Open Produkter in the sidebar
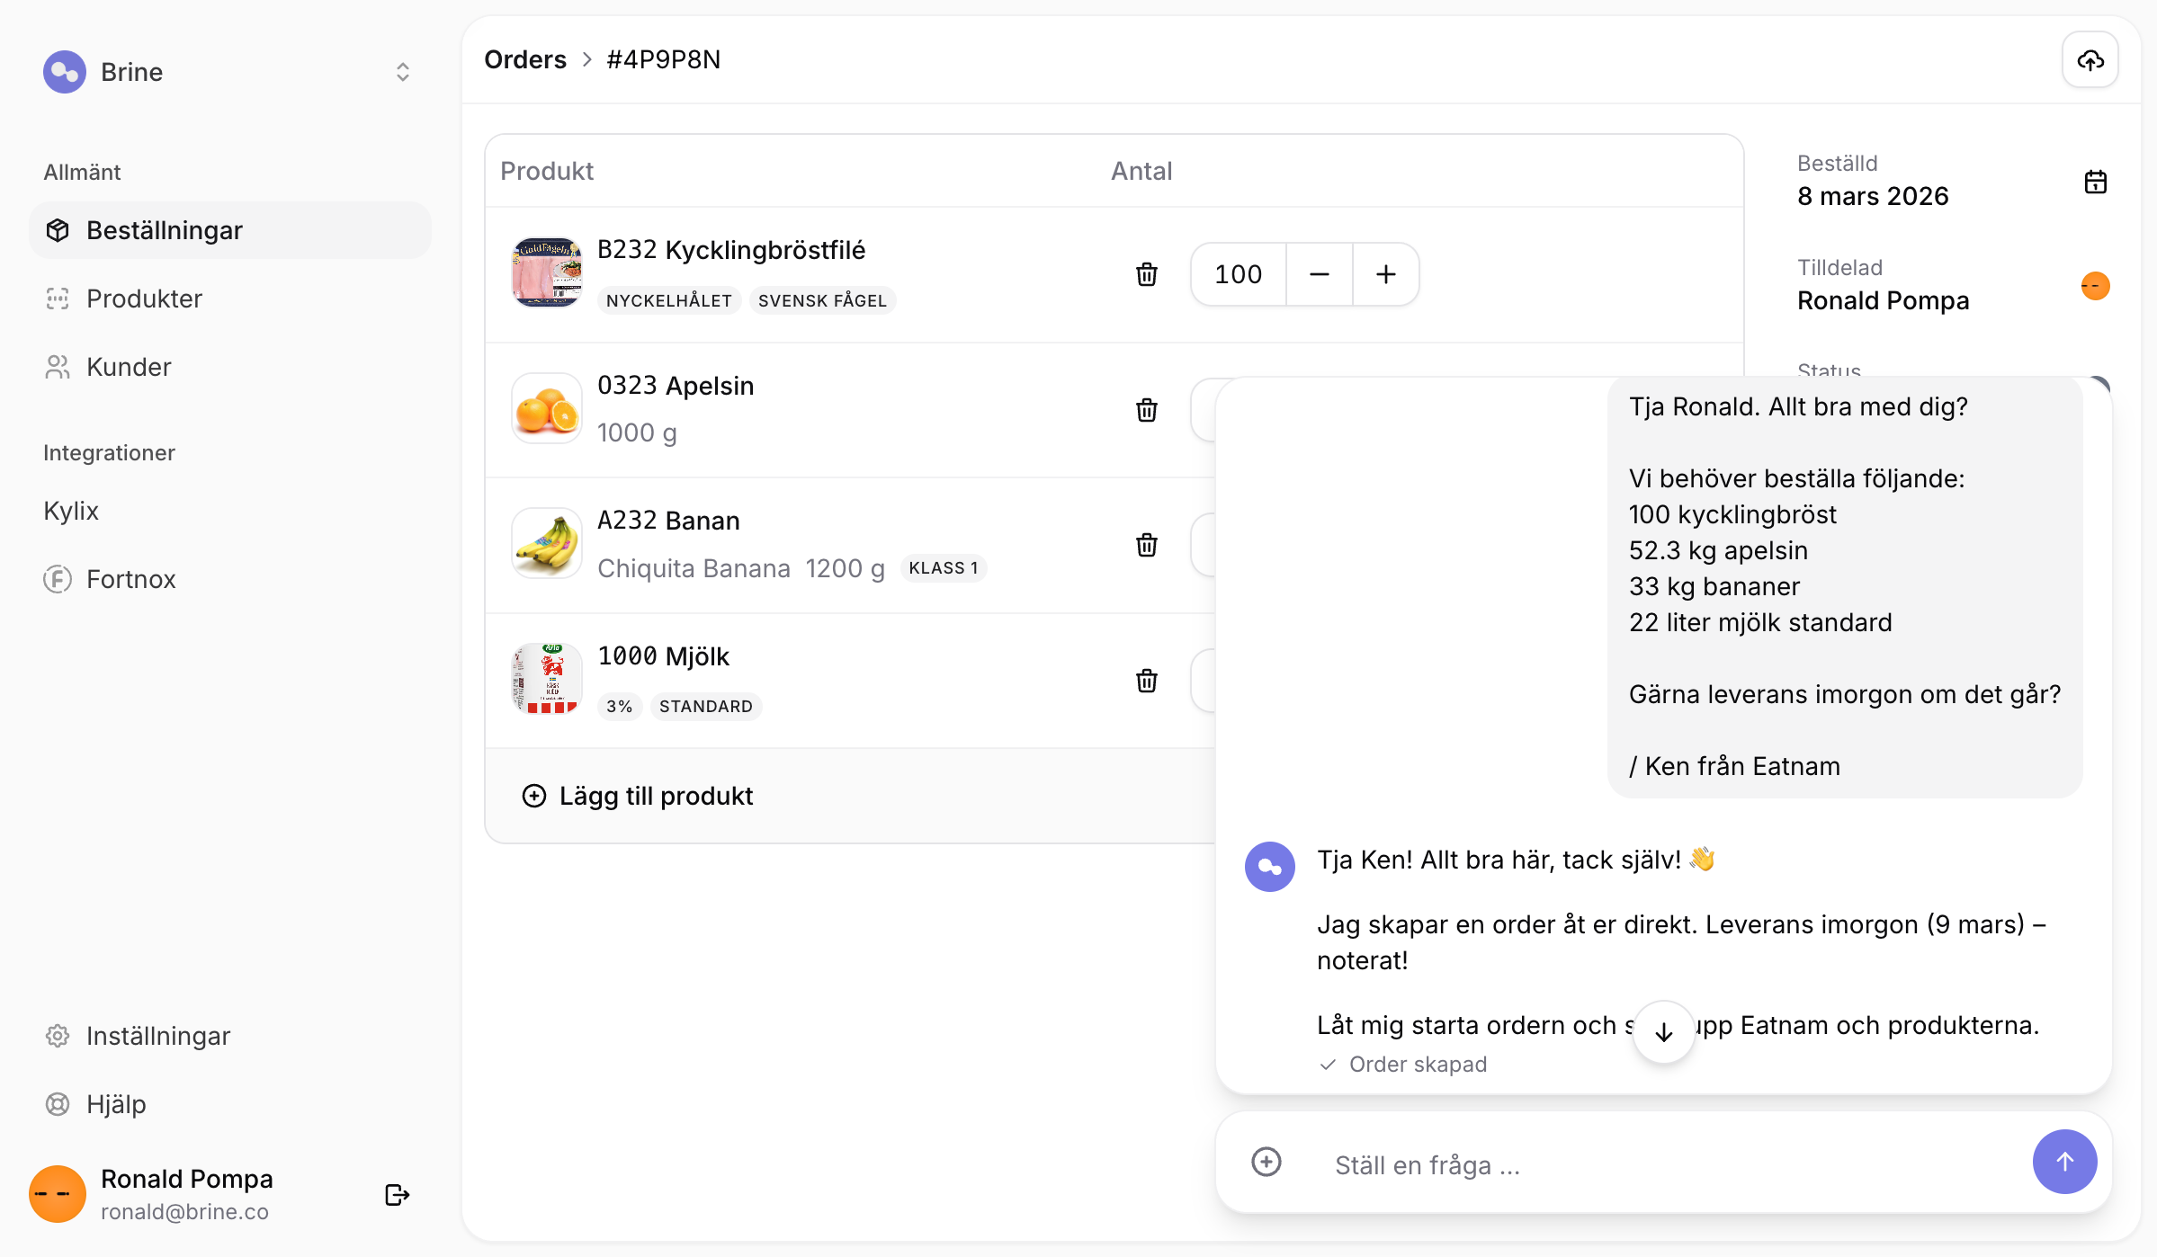 144,299
